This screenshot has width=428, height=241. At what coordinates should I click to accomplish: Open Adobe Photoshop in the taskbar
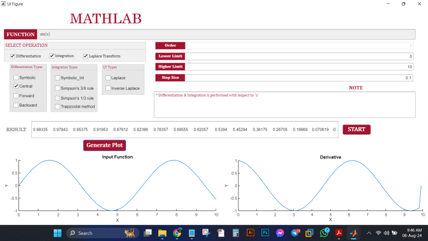pos(265,233)
